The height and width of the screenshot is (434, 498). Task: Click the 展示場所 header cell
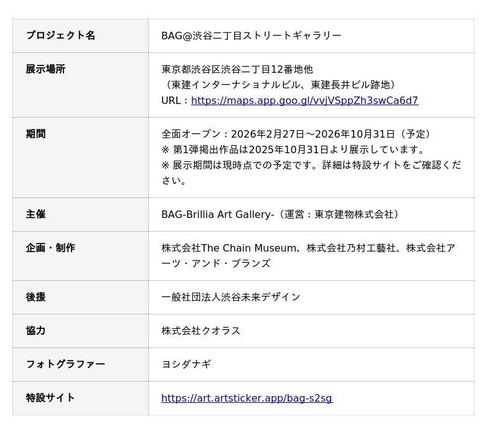[45, 69]
